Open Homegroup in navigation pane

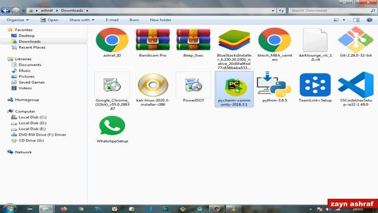tap(27, 100)
